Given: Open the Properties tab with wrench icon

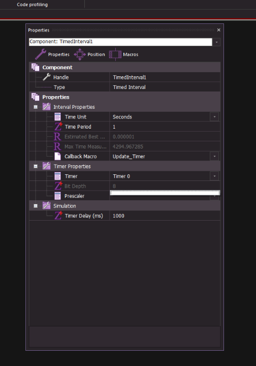Looking at the screenshot, I should (52, 54).
